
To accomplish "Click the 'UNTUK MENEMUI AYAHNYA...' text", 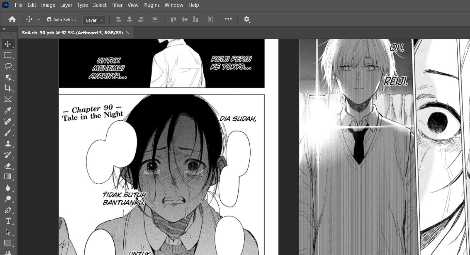I will coord(108,68).
